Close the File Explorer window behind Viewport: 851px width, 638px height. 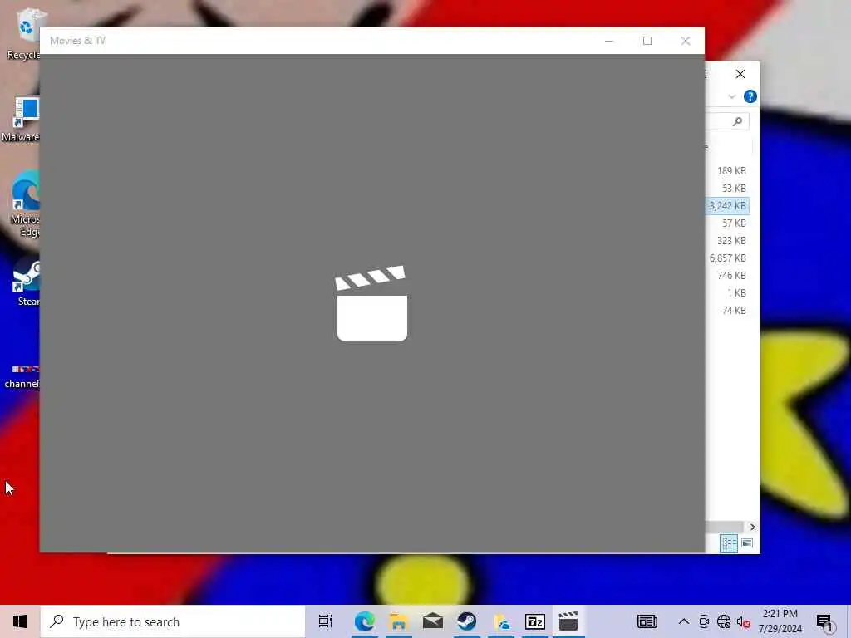(740, 74)
